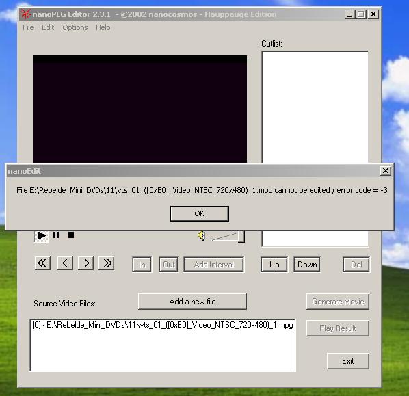Click the Add a new file button

(192, 302)
